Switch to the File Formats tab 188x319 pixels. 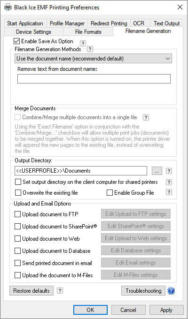click(x=88, y=32)
